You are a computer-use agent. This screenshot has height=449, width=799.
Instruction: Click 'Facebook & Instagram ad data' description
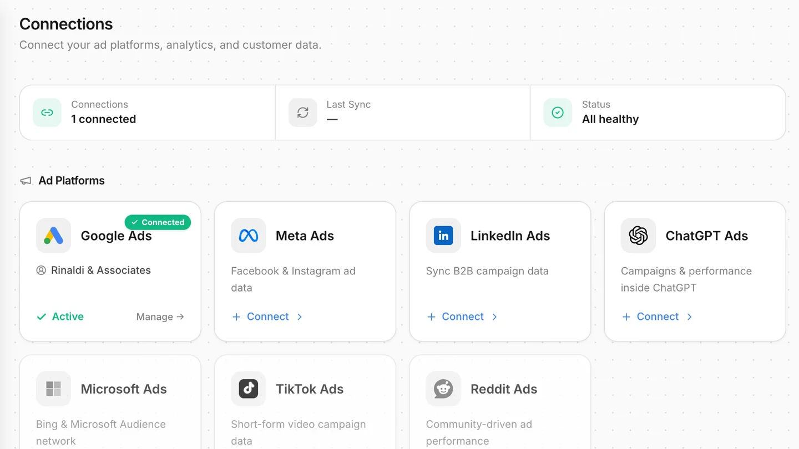tap(293, 279)
